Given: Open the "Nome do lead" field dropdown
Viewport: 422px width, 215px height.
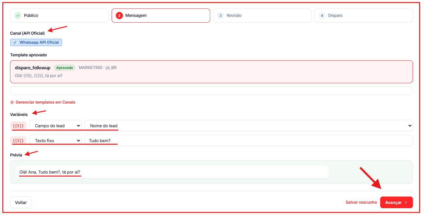Looking at the screenshot, I should click(249, 126).
